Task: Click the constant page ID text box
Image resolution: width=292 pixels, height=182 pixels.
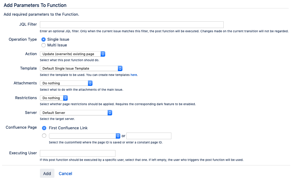Action: [x=149, y=136]
